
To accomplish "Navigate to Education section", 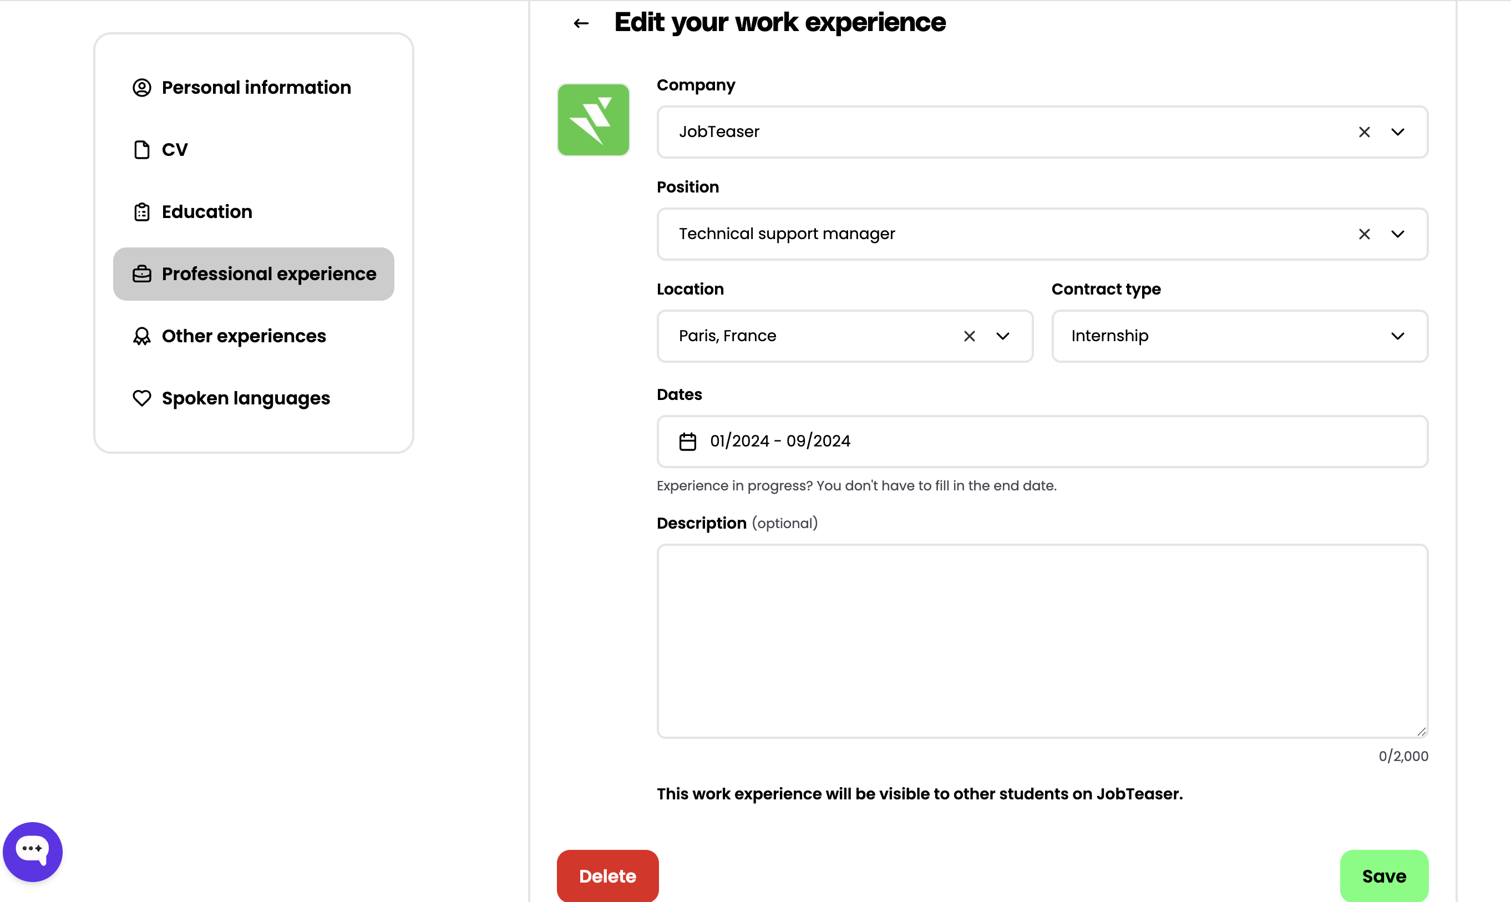I will (x=206, y=211).
